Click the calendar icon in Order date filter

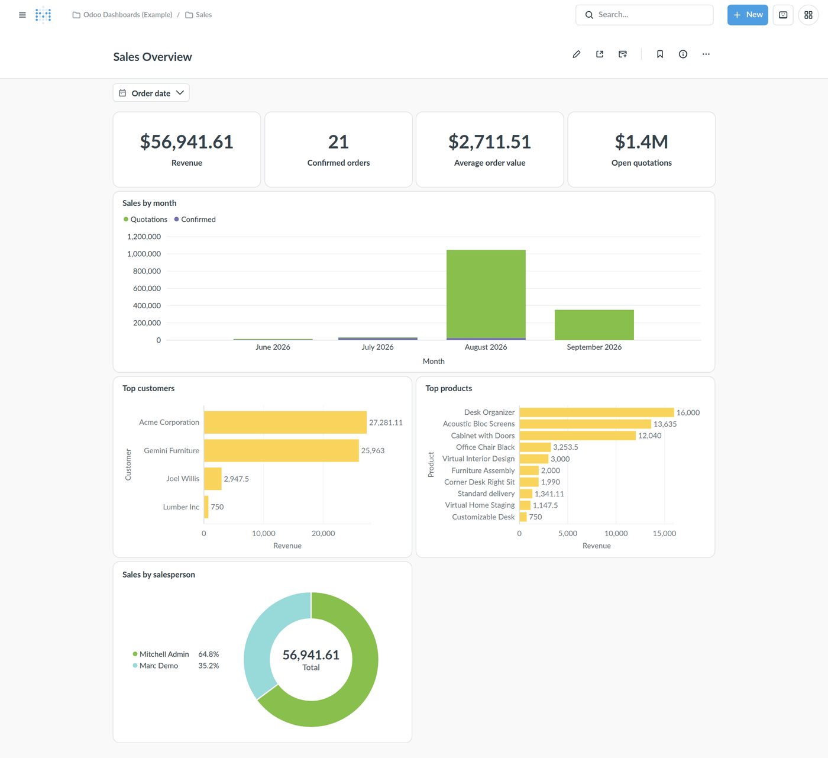[x=122, y=93]
